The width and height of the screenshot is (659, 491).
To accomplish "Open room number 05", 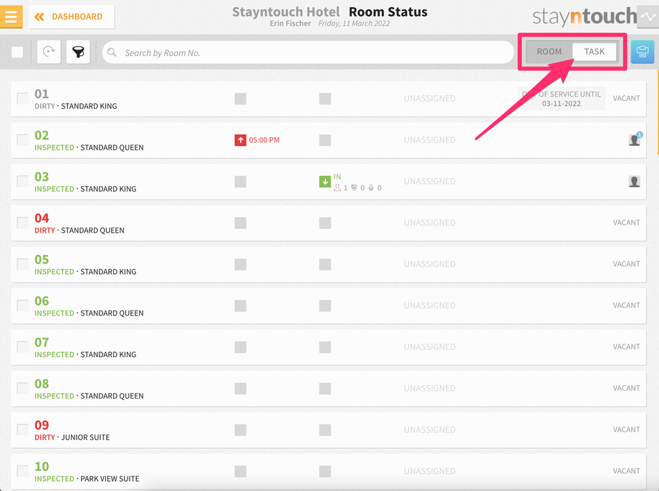I will tap(42, 259).
